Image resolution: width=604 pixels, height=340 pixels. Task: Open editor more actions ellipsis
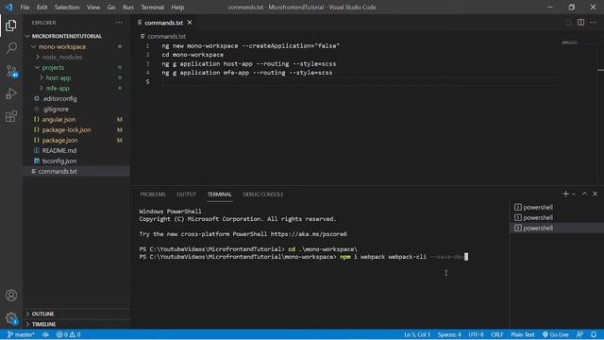click(594, 23)
